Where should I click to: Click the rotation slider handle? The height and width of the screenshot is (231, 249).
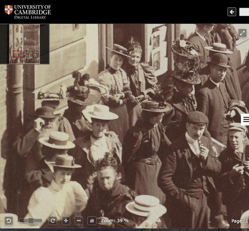pyautogui.click(x=31, y=221)
